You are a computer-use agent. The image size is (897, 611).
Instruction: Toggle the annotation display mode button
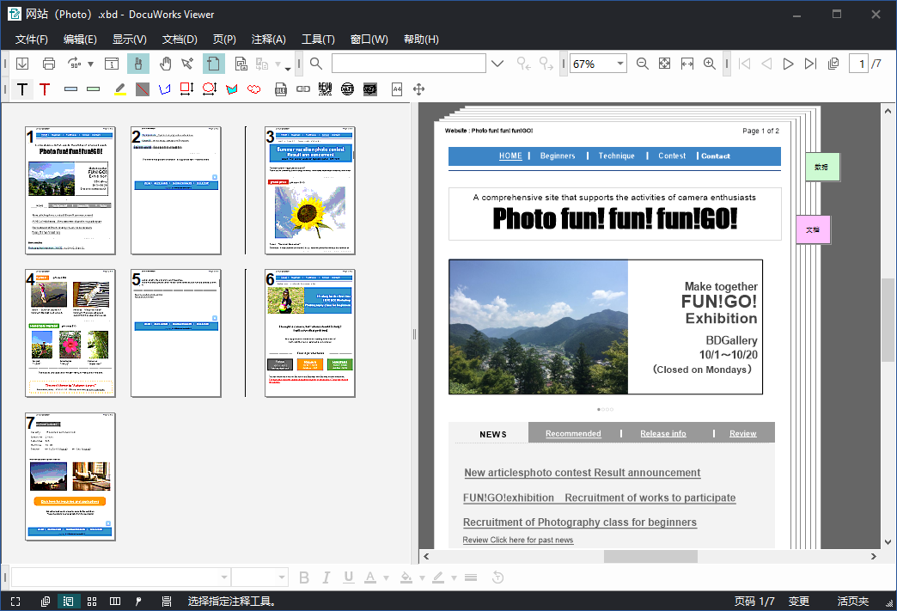(x=138, y=602)
